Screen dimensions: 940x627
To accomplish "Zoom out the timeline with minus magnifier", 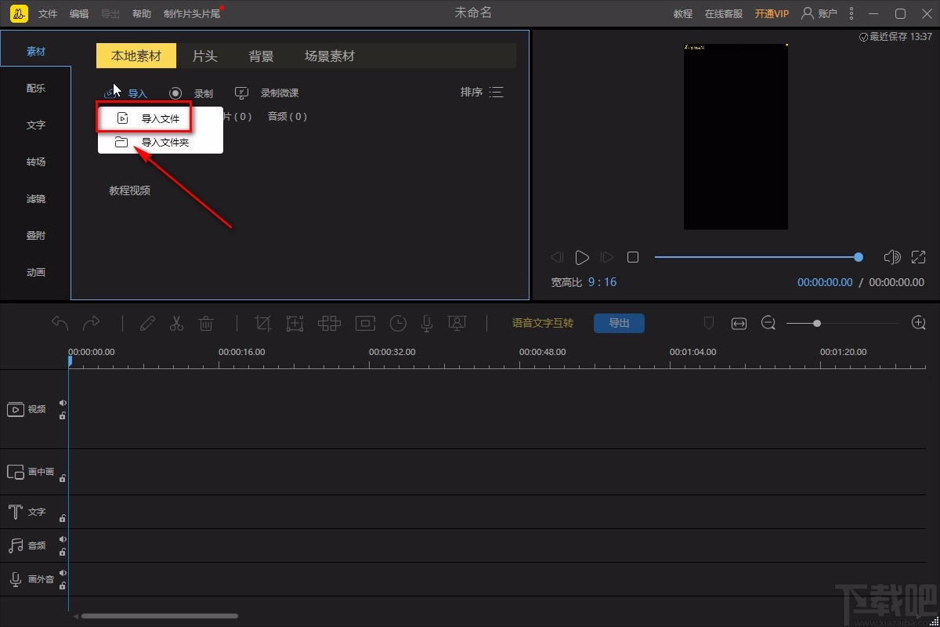I will pos(768,323).
